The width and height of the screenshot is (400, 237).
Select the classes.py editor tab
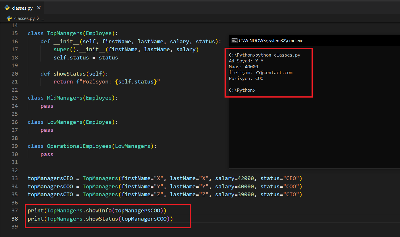coord(22,8)
